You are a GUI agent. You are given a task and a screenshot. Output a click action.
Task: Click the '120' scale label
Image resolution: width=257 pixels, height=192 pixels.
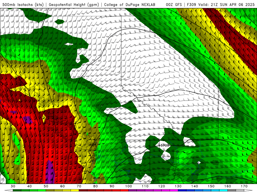coord(162,186)
